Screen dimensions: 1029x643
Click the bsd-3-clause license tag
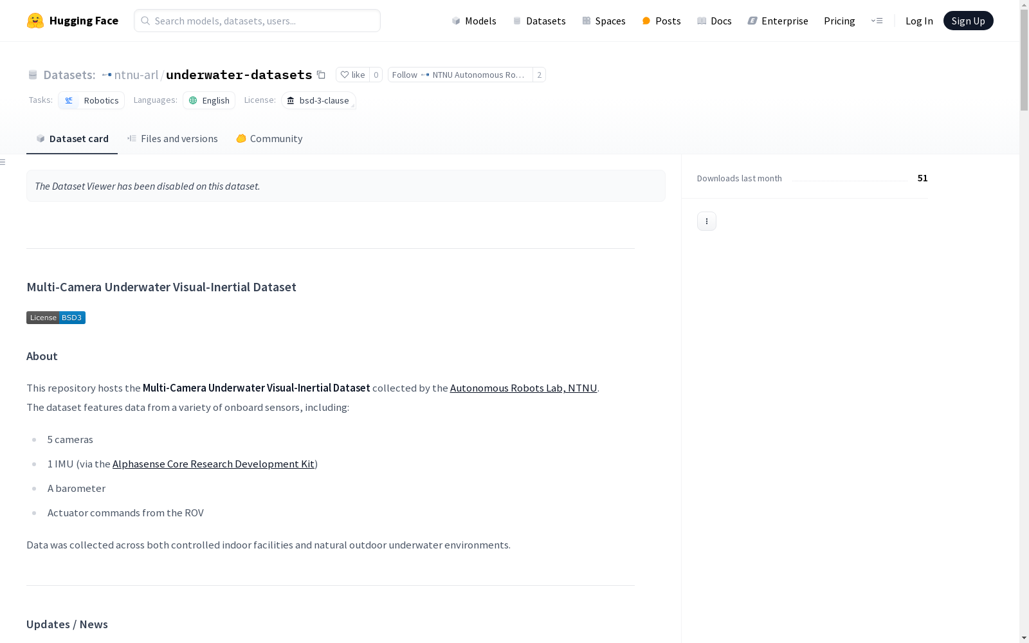(x=318, y=100)
